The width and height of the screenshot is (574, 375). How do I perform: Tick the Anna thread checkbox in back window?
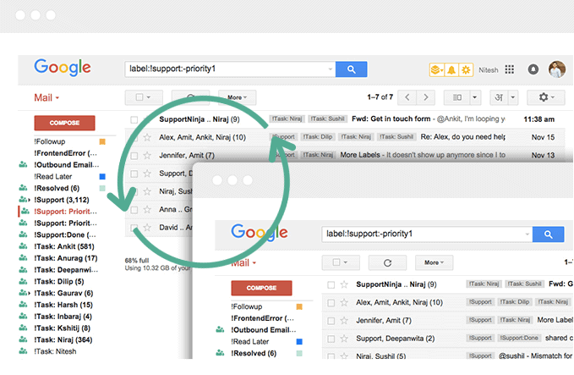pos(134,210)
